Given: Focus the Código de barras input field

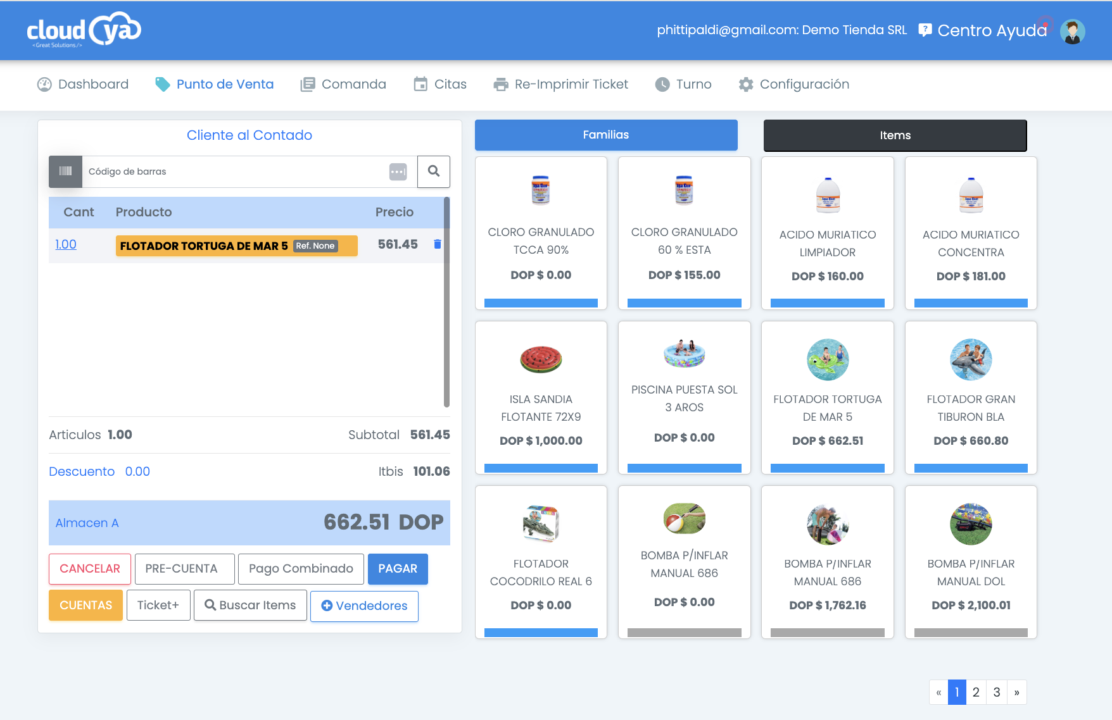Looking at the screenshot, I should [x=236, y=171].
